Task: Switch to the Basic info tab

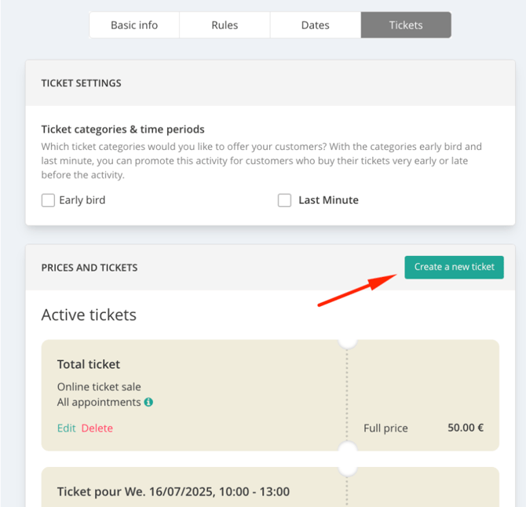Action: coord(134,25)
